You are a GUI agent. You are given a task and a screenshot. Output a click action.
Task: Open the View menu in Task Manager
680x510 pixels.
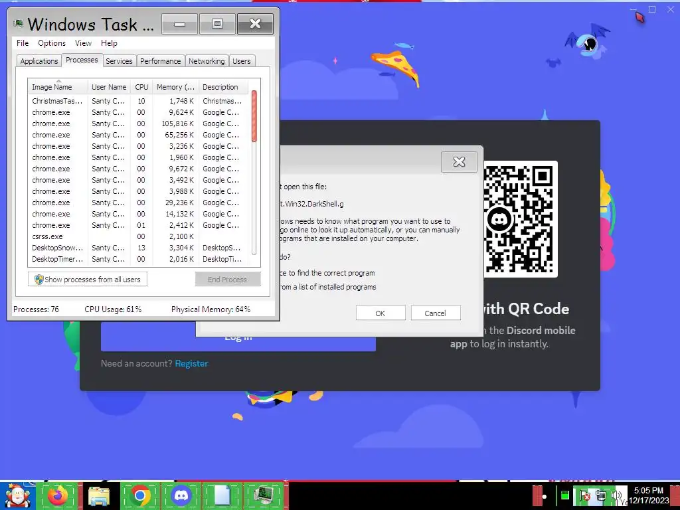83,43
